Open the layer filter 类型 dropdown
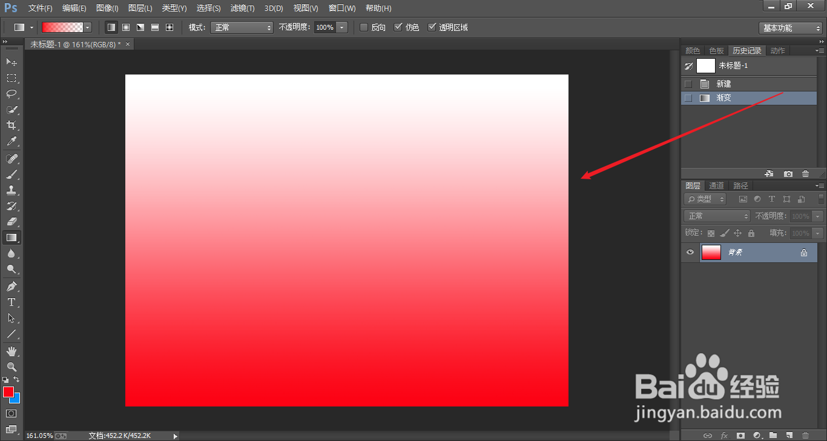This screenshot has width=827, height=441. (705, 199)
